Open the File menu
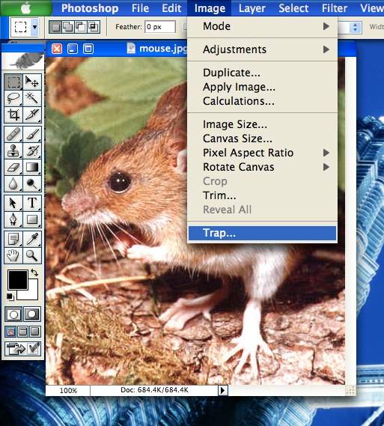 [x=140, y=8]
